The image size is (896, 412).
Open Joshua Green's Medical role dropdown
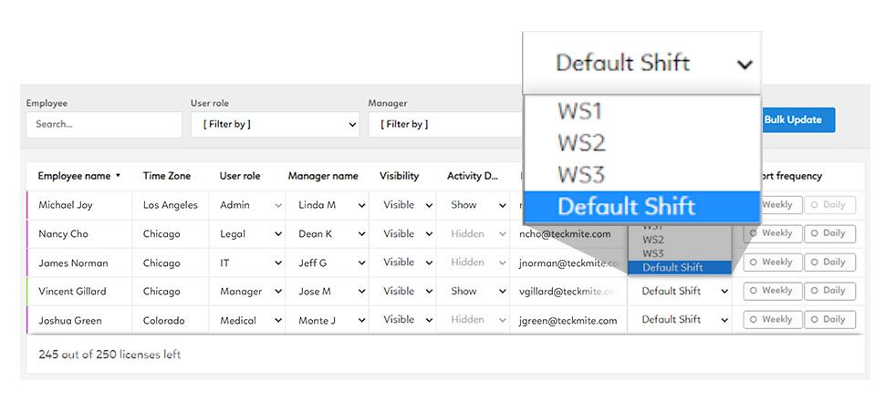[252, 321]
